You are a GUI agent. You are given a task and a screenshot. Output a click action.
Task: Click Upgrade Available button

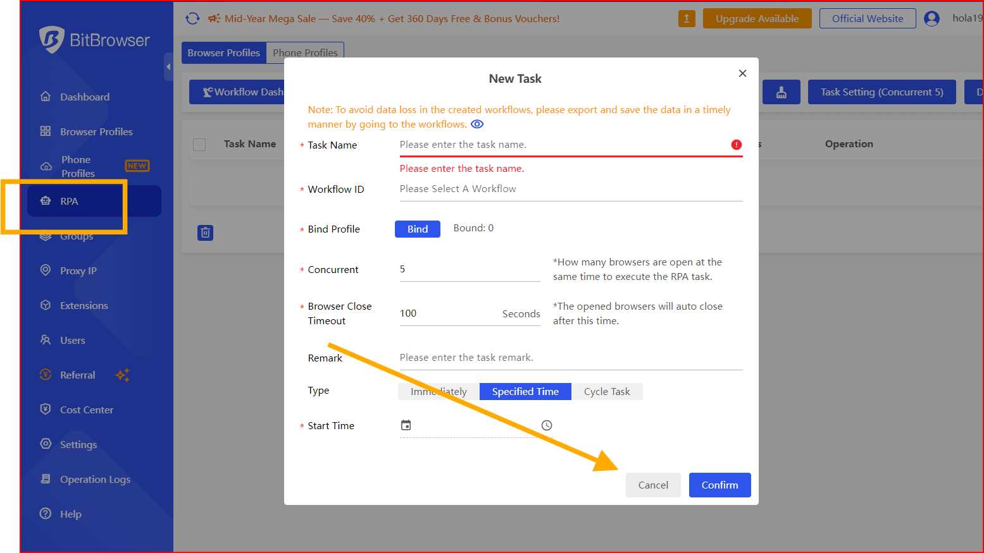(757, 18)
